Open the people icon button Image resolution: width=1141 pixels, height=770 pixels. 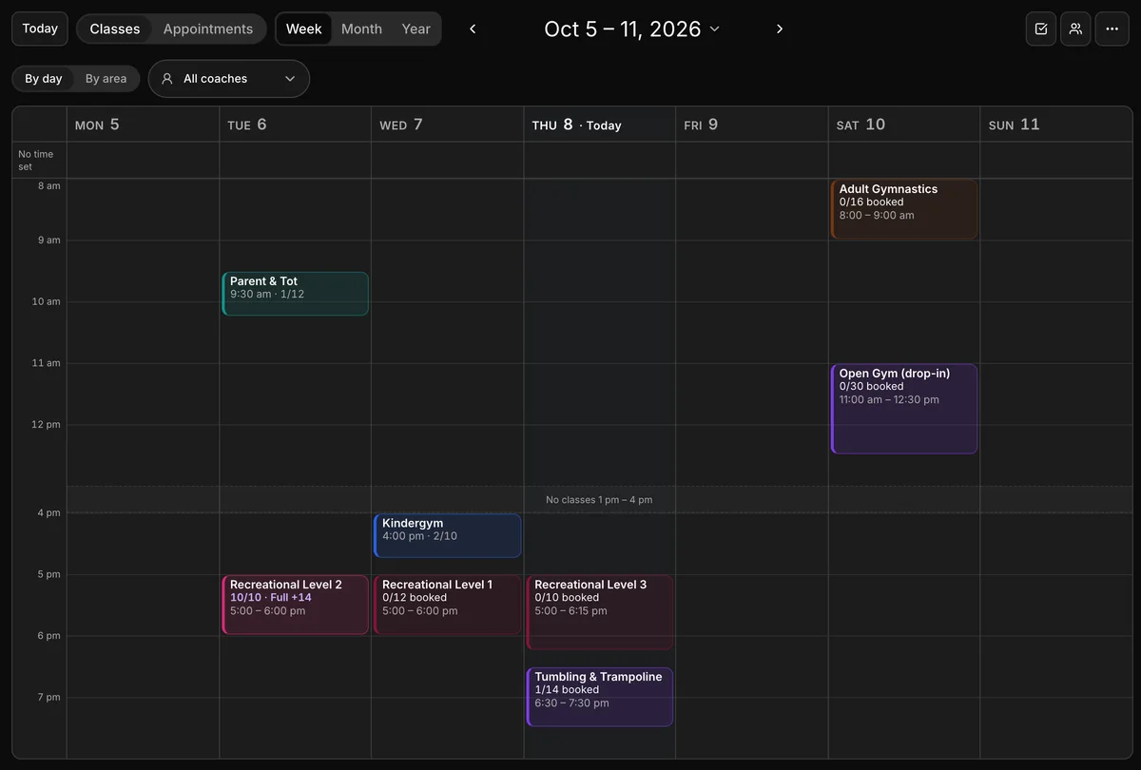pos(1075,29)
